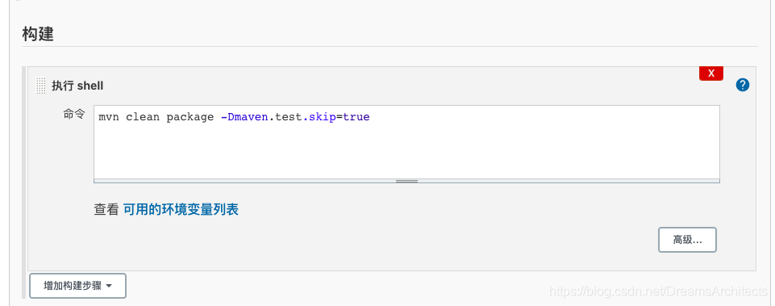
Task: Click the command textarea resize grip
Action: (x=406, y=181)
